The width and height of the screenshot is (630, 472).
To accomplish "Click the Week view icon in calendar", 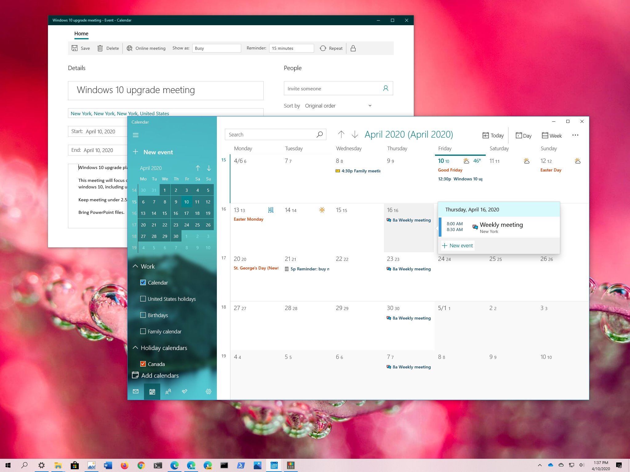I will tap(552, 135).
